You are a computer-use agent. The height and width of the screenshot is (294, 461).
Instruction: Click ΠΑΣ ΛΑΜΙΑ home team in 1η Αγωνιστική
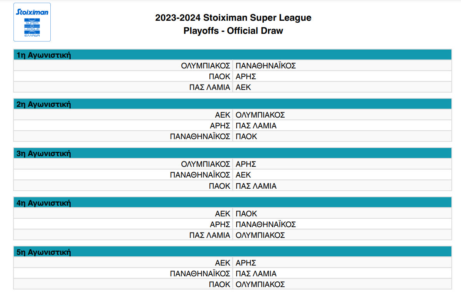[x=210, y=87]
